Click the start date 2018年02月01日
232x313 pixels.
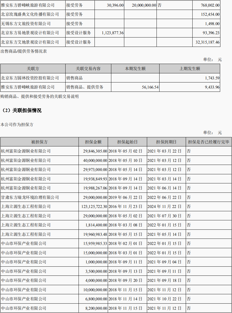tap(125, 244)
